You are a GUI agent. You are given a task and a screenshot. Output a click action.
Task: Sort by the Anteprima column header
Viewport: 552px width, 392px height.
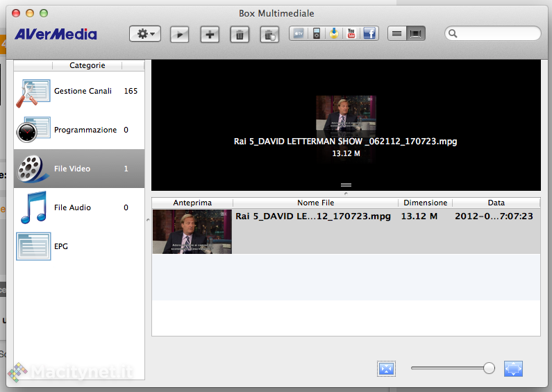point(192,203)
